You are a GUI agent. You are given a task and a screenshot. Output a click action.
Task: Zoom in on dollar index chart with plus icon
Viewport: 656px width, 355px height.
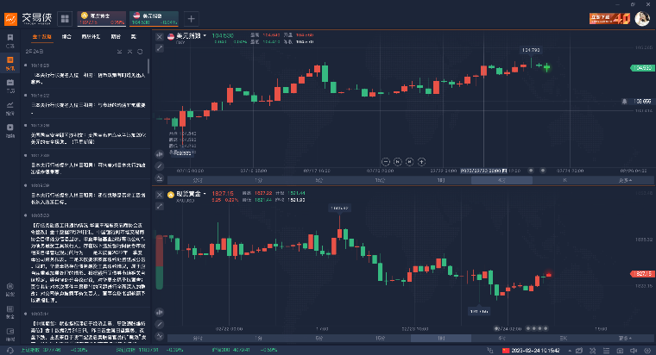click(422, 162)
